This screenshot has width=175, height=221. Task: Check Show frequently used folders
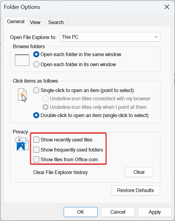(36, 150)
